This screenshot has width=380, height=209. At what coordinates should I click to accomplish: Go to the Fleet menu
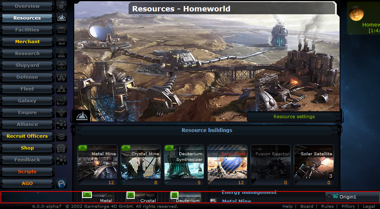tap(27, 89)
